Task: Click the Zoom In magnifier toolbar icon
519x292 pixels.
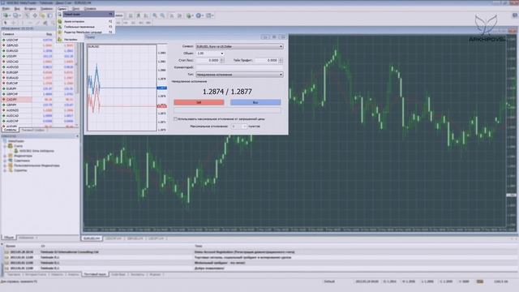Action: [155, 15]
